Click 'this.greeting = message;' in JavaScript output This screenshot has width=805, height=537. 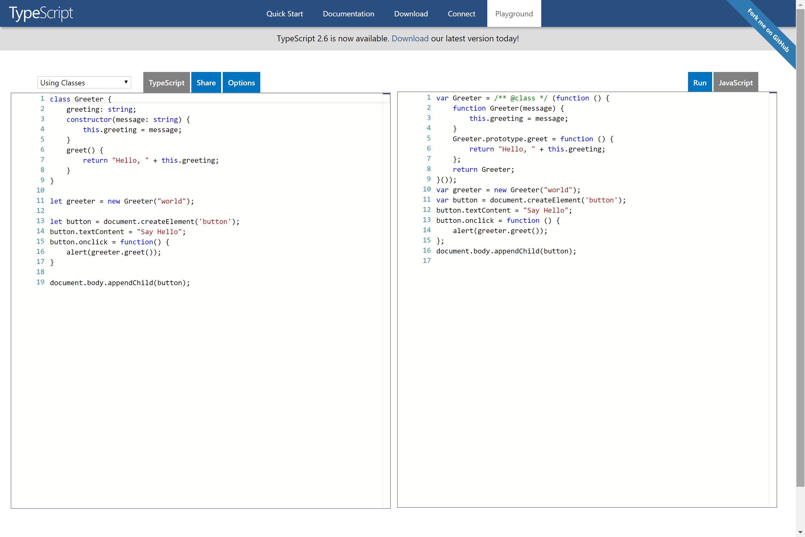(x=518, y=118)
